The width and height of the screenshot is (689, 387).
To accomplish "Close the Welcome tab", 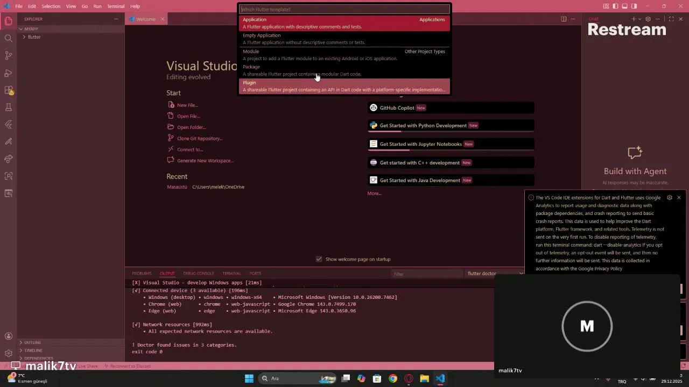I will coord(162,19).
